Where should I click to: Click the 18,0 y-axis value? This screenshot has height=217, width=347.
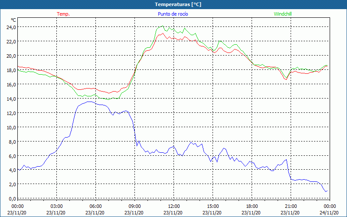pos(11,70)
